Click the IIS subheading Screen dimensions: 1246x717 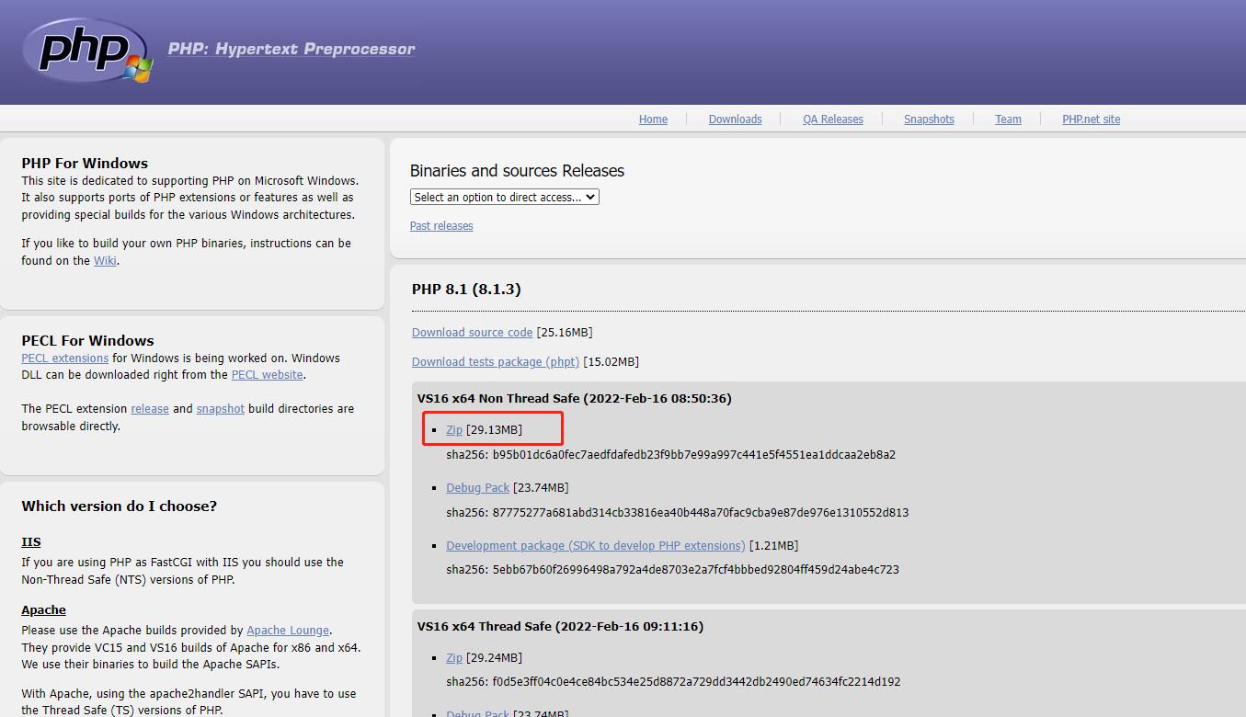pyautogui.click(x=31, y=542)
